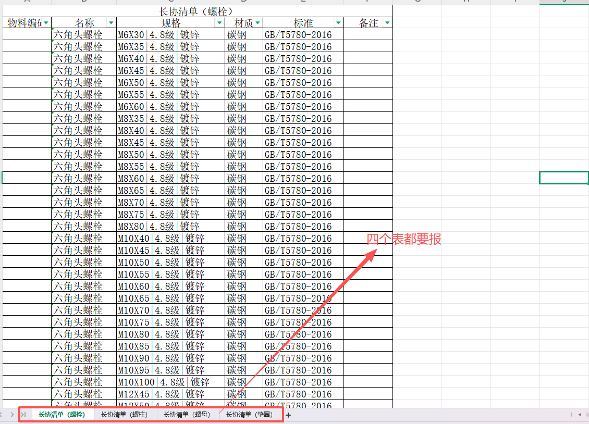Select the spec cell M6X60 | 4.8级 | 镀锌
This screenshot has height=424, width=589.
170,107
